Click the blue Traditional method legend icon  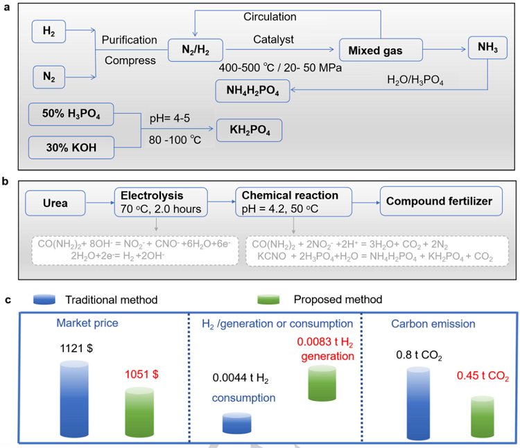[x=53, y=301]
